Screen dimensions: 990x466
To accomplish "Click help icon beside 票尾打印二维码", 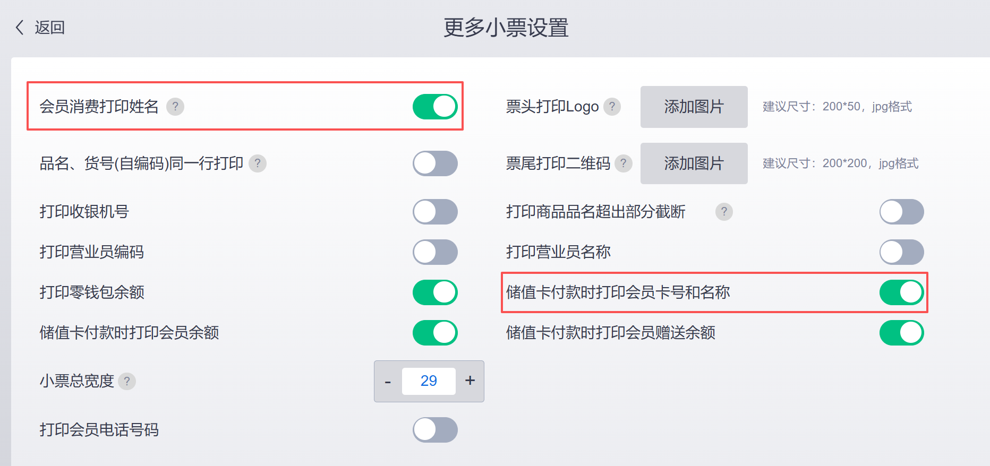I will click(x=624, y=163).
